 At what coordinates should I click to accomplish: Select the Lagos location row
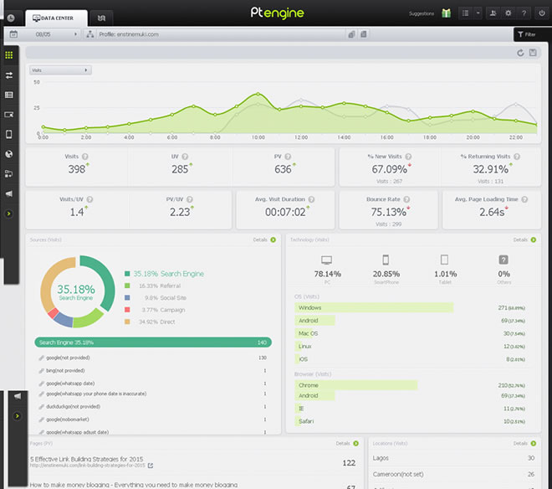454,458
